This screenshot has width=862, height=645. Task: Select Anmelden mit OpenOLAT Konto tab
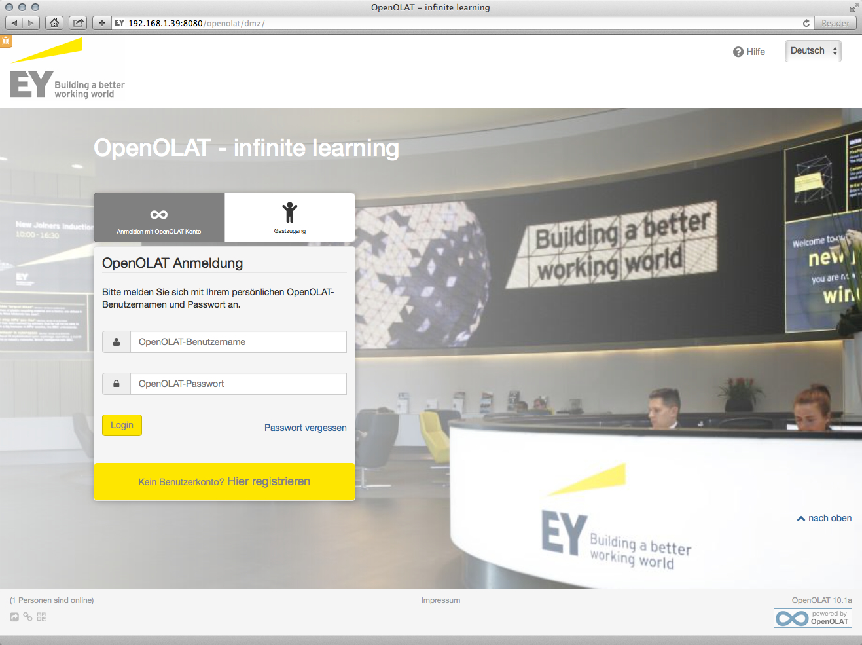(x=159, y=217)
